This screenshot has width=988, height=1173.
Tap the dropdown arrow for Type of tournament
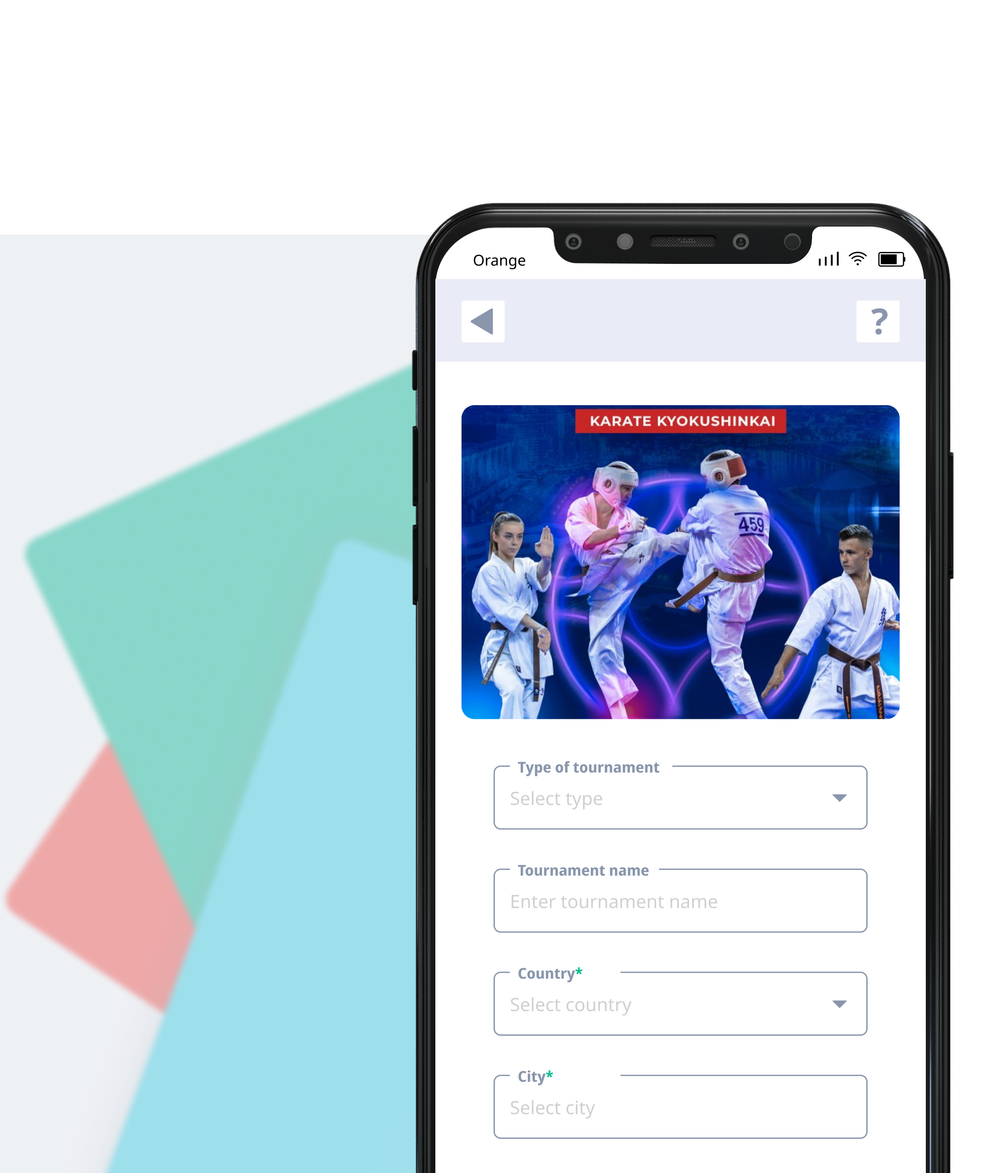click(838, 796)
